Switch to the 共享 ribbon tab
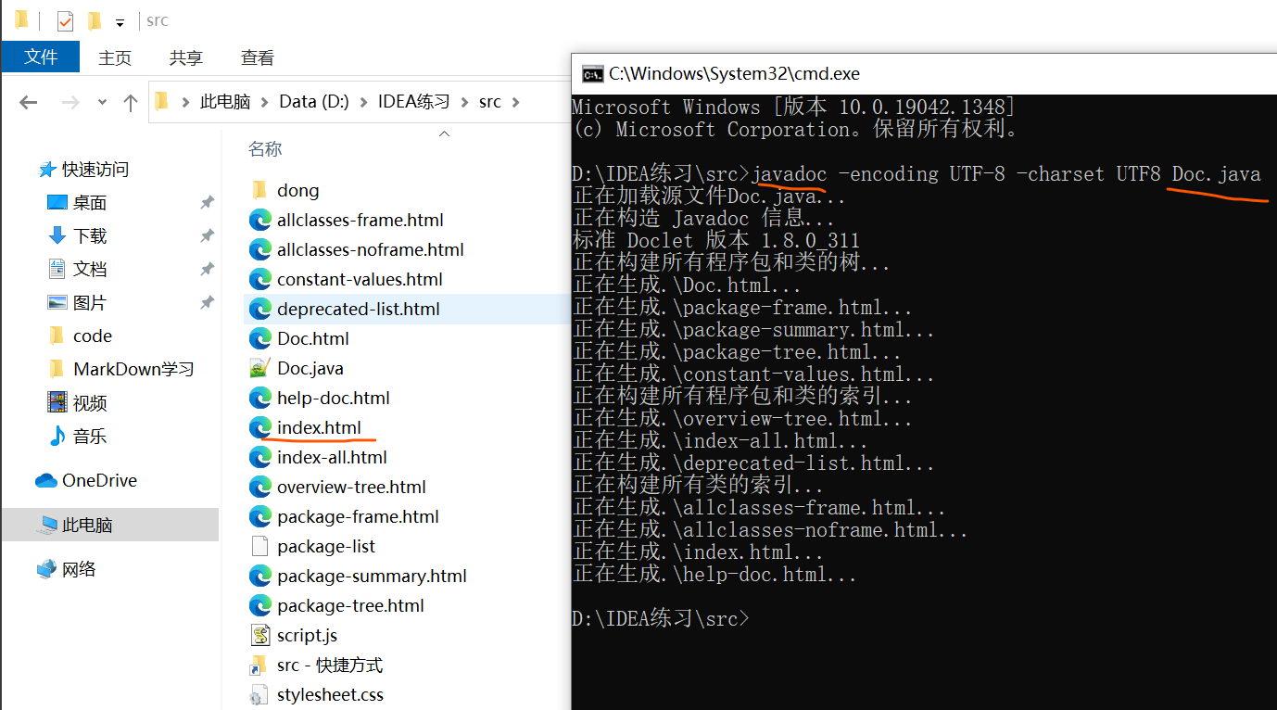The height and width of the screenshot is (710, 1277). (x=186, y=57)
